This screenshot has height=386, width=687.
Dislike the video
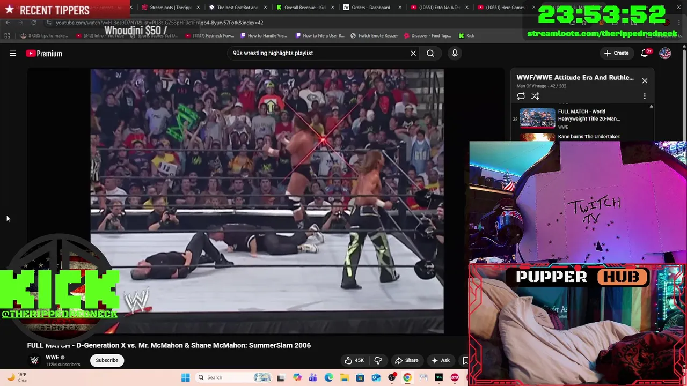tap(378, 360)
